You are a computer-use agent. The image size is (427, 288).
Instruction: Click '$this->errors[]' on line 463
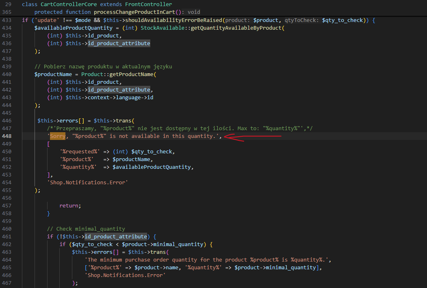[x=95, y=252]
